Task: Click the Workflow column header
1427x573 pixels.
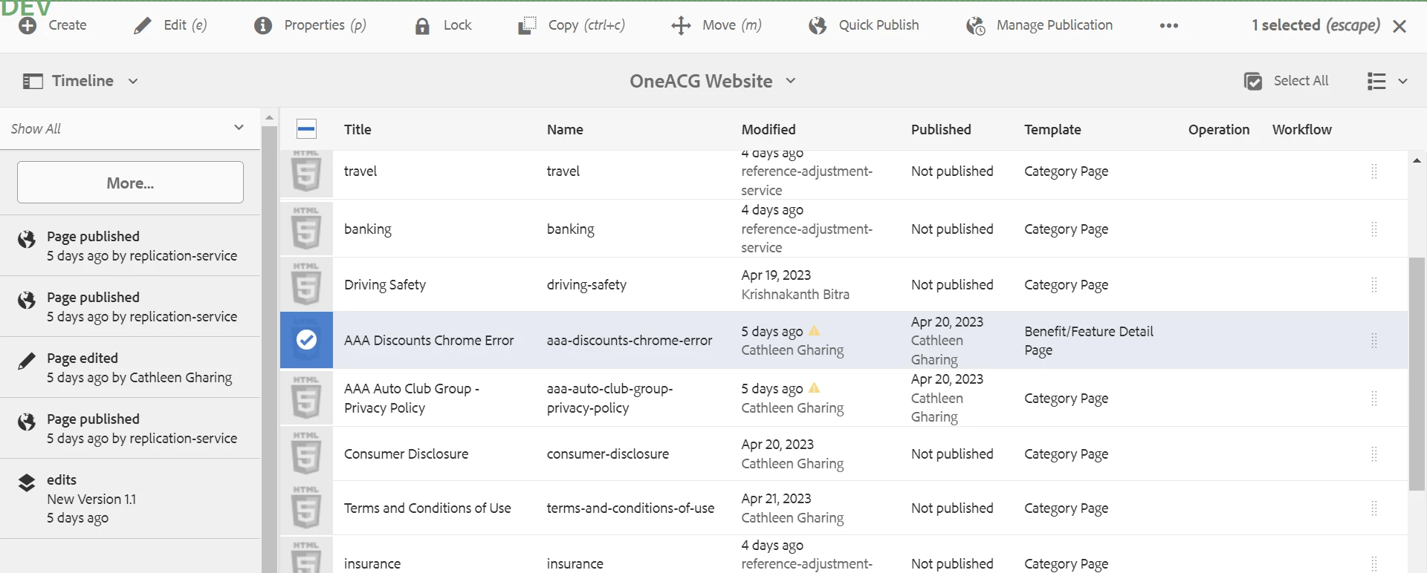Action: tap(1302, 129)
